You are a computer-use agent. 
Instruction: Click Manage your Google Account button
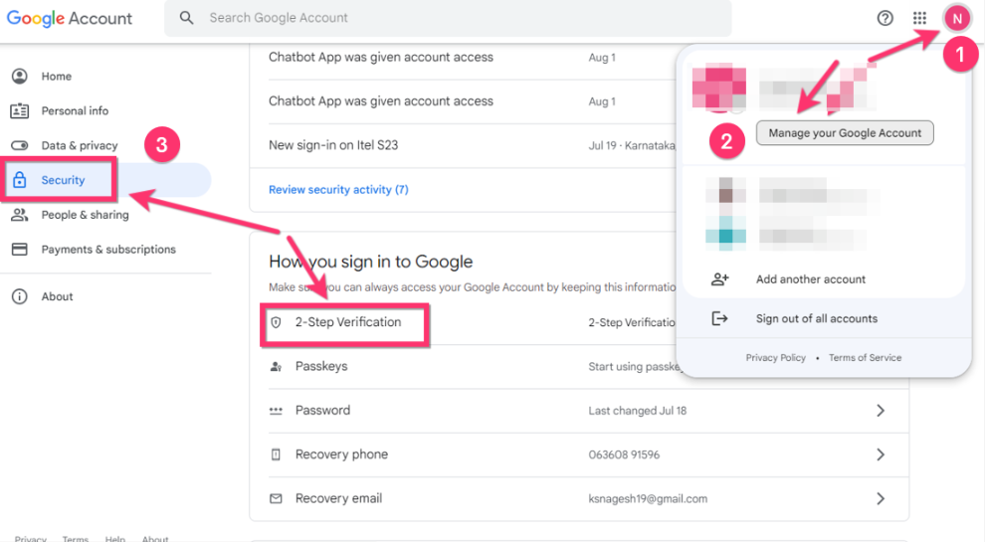[x=845, y=133]
